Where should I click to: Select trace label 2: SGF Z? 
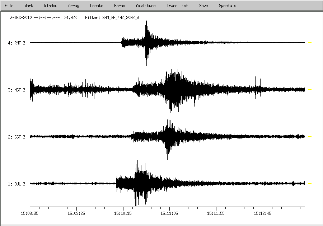(17, 137)
